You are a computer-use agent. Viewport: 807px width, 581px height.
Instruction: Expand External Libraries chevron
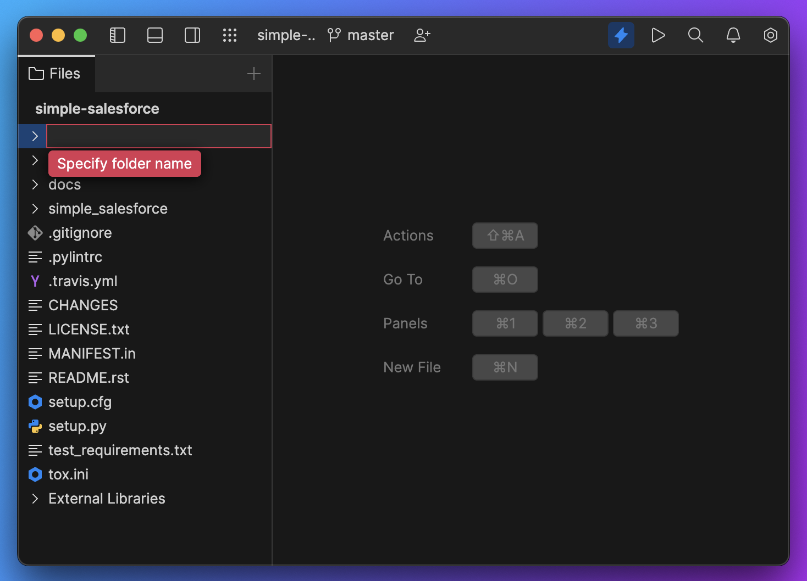[x=35, y=499]
